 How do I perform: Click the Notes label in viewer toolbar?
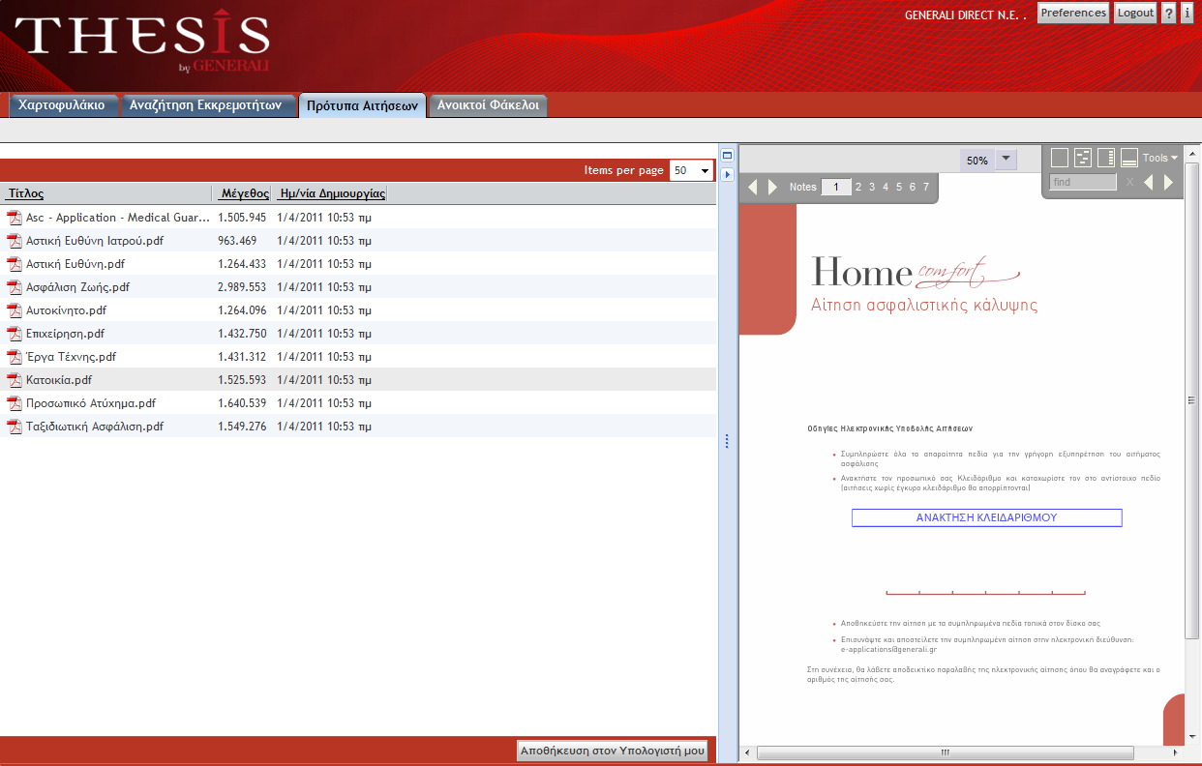803,187
